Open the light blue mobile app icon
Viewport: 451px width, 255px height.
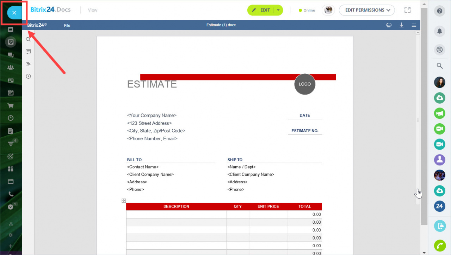[440, 225]
